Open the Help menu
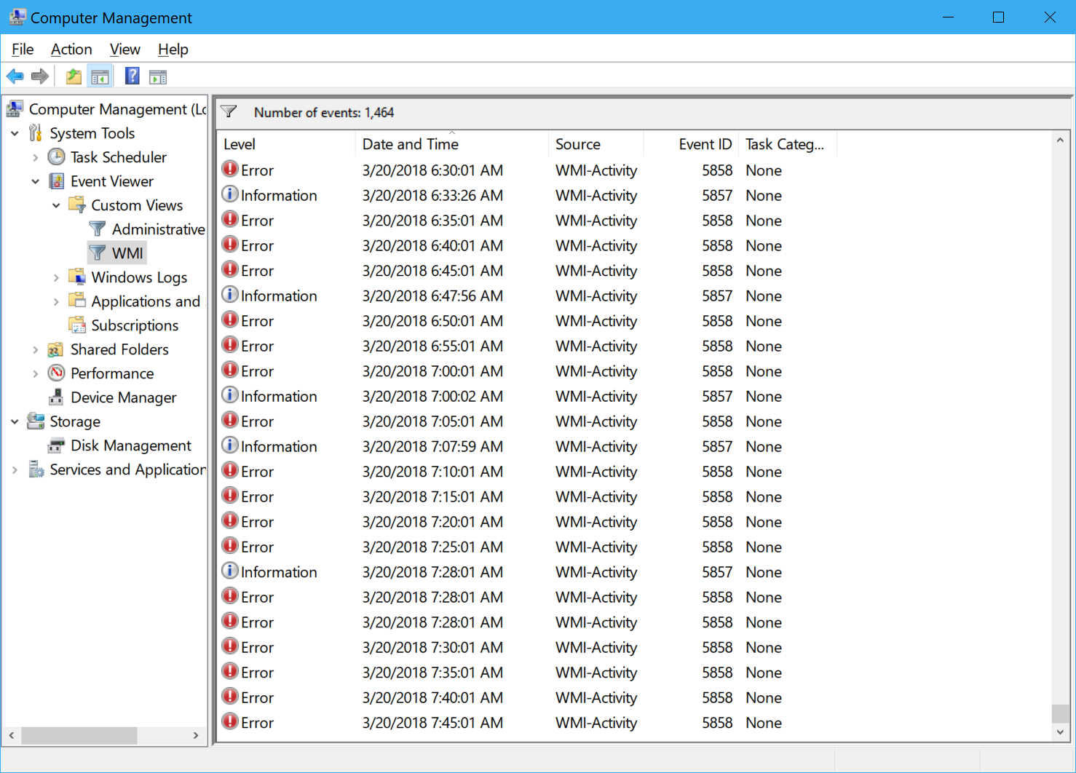Viewport: 1076px width, 773px height. [x=173, y=49]
